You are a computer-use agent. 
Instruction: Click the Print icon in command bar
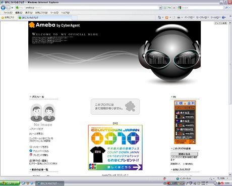179,17
